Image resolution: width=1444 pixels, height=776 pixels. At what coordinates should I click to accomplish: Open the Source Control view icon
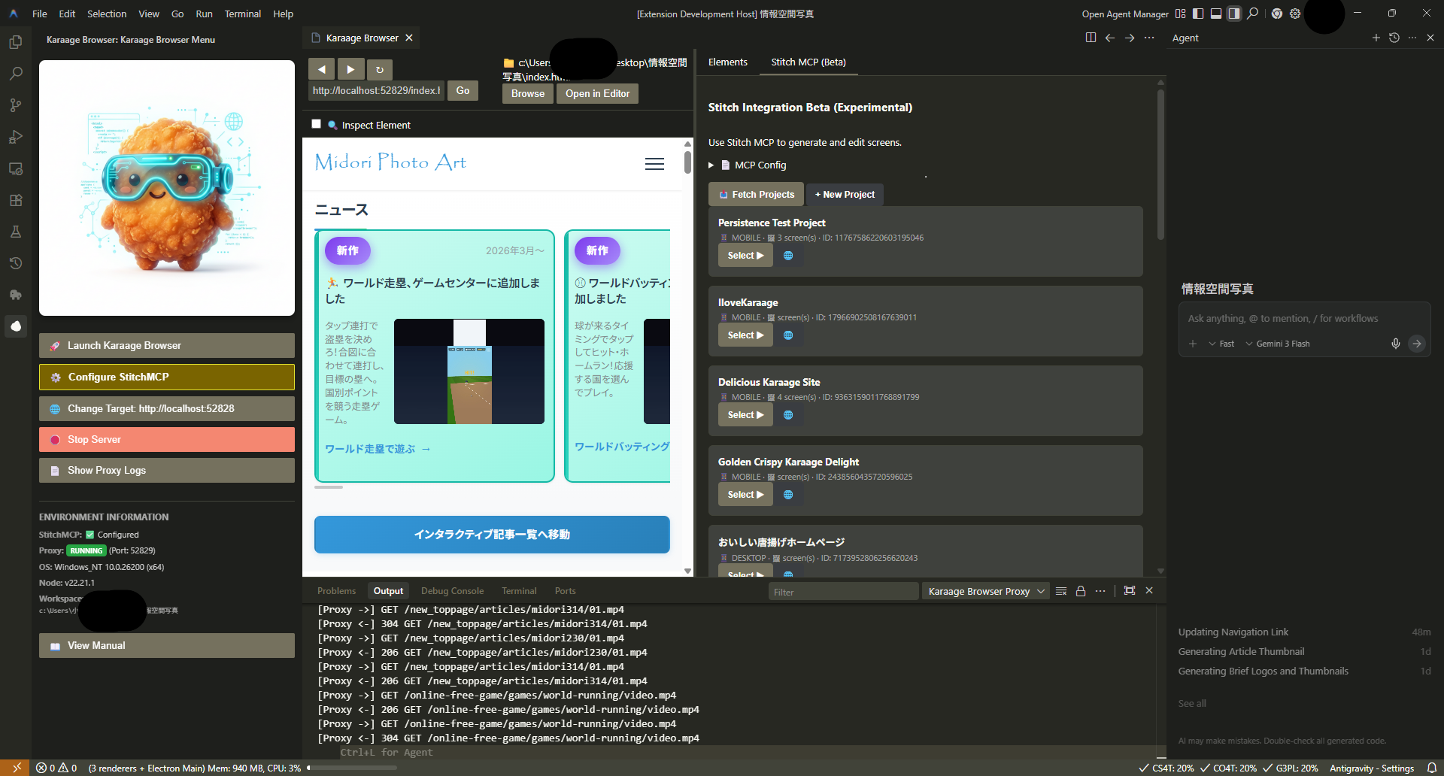click(15, 105)
